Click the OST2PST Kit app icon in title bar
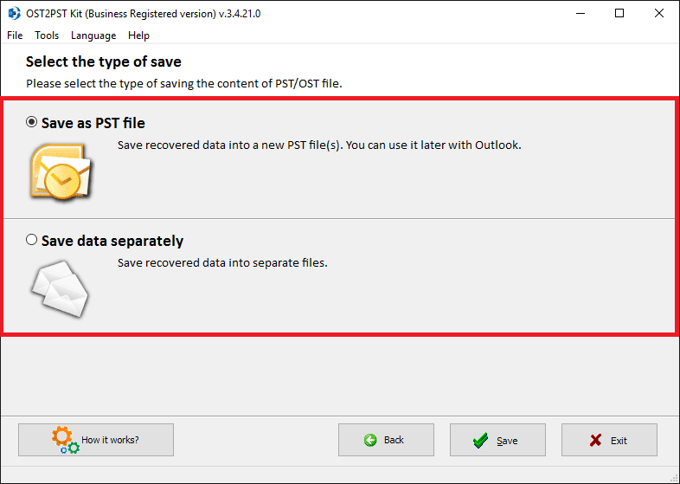The width and height of the screenshot is (680, 484). [14, 14]
